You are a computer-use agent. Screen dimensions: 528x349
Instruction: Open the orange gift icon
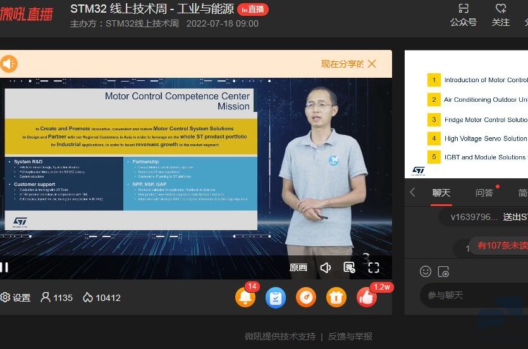336,298
